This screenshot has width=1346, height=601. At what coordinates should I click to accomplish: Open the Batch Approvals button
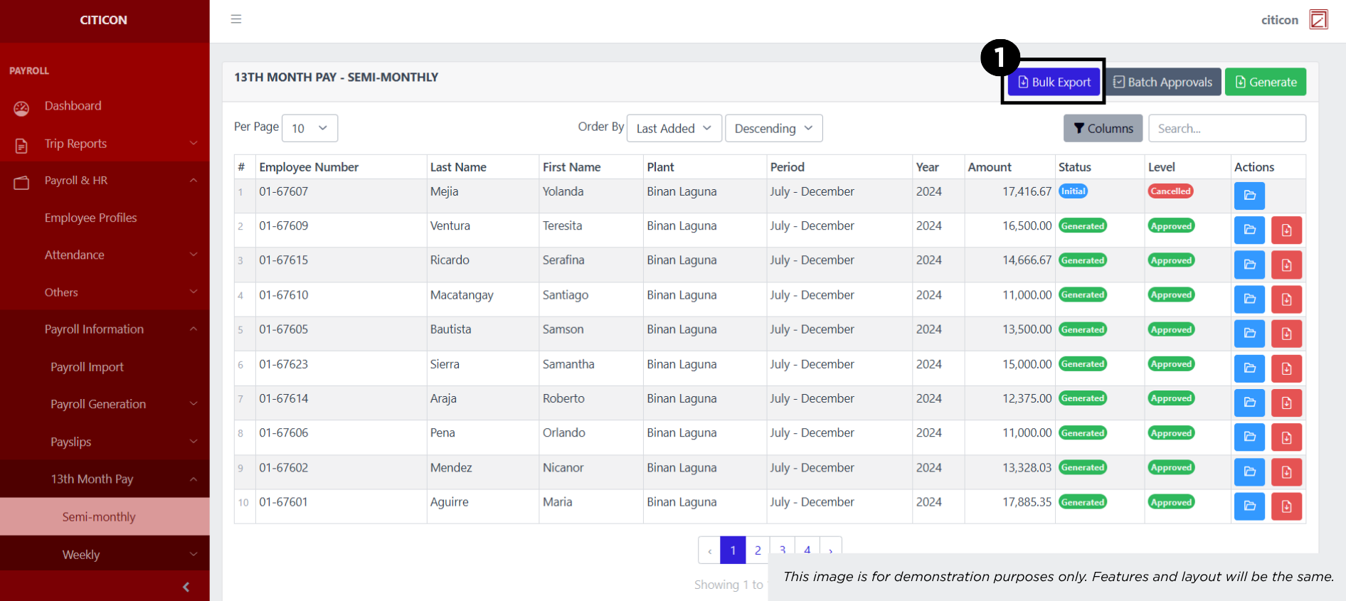(1162, 82)
